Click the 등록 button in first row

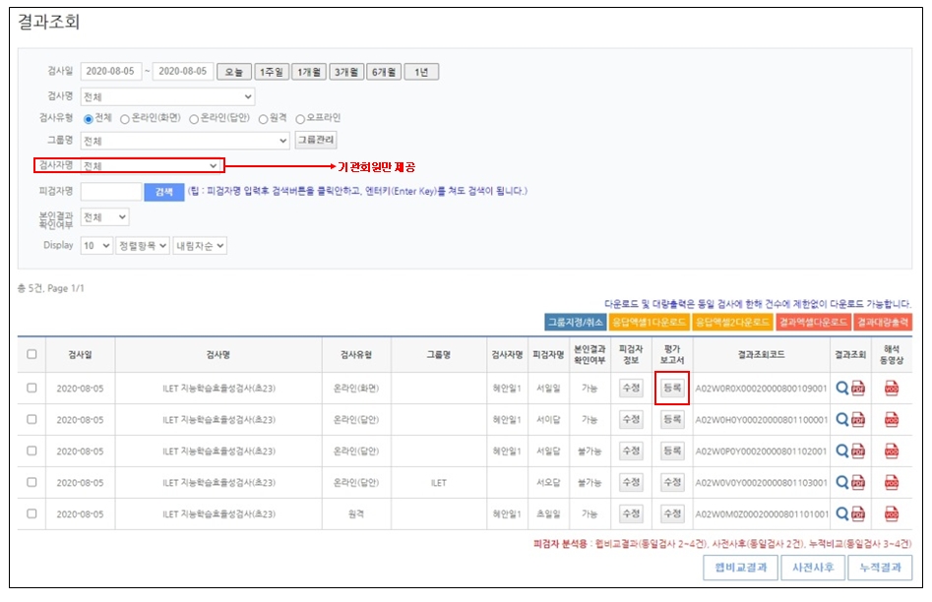click(671, 389)
